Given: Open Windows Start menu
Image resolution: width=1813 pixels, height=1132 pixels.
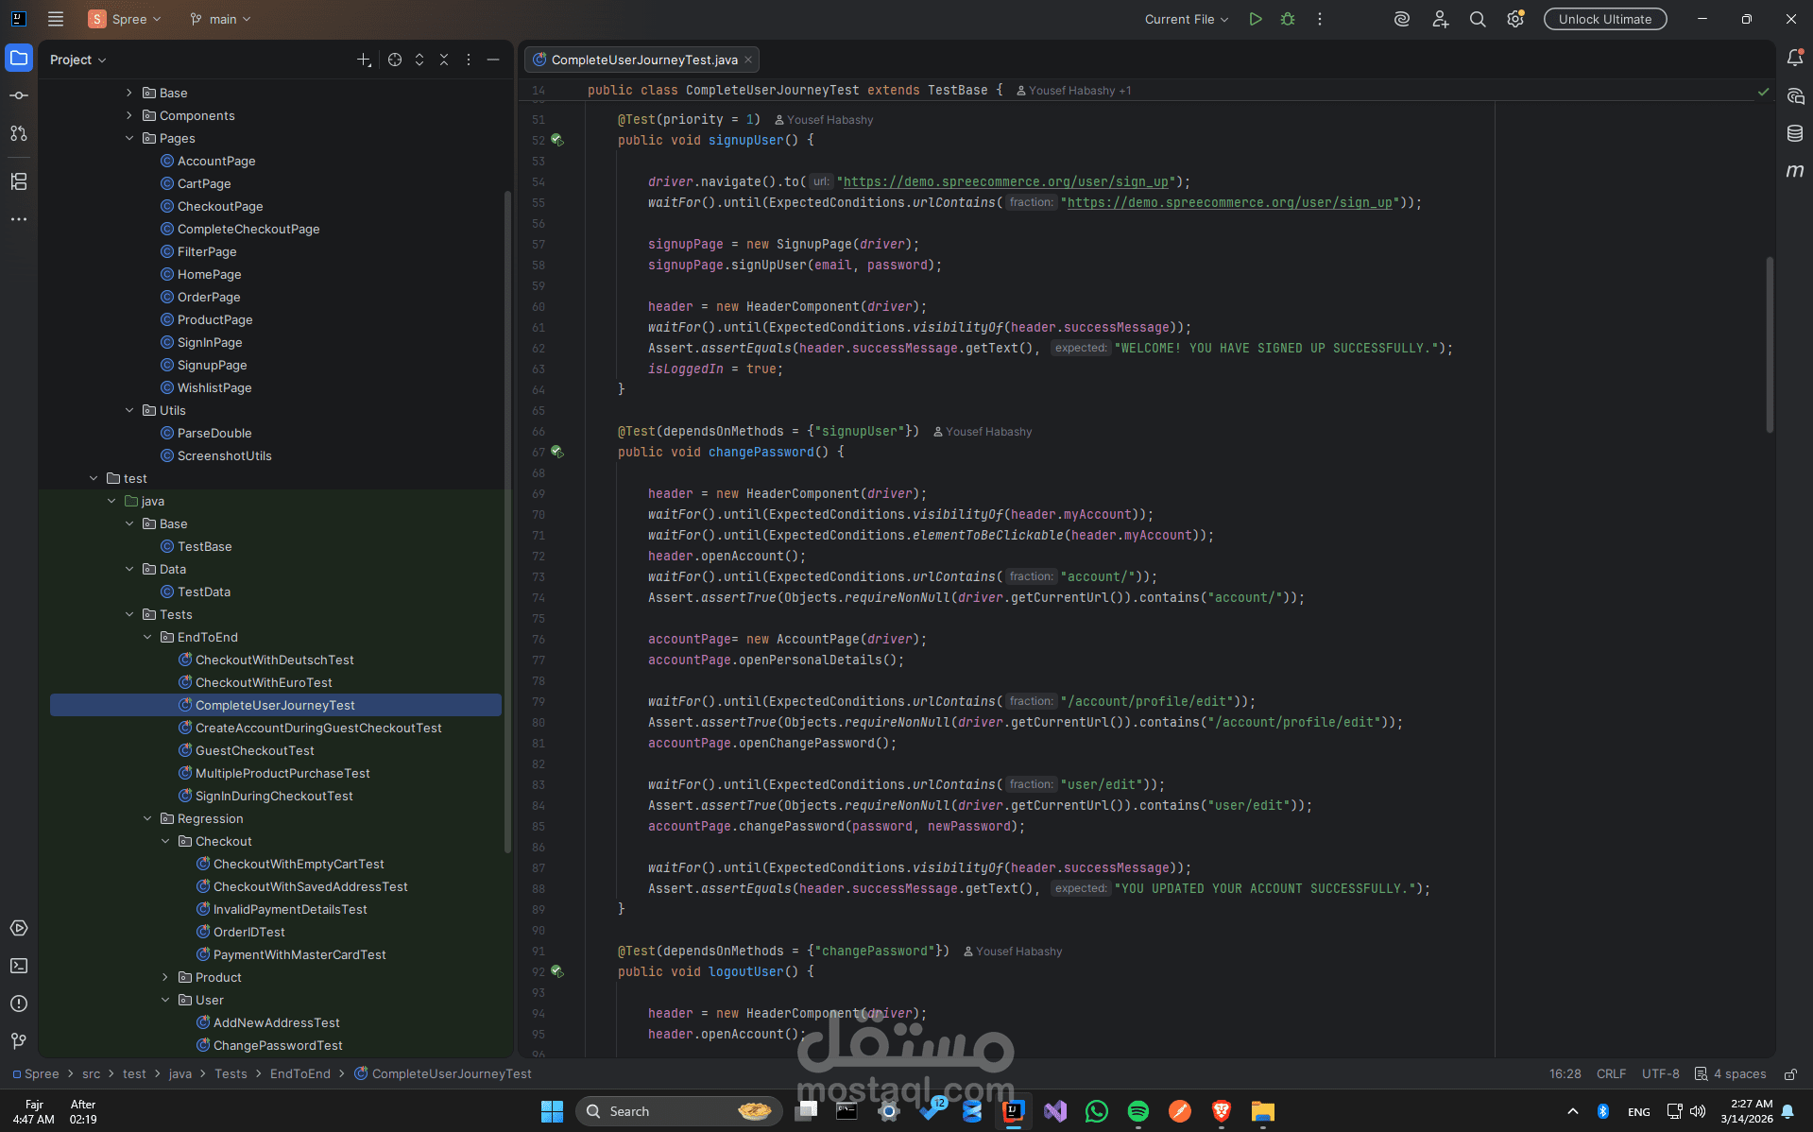Looking at the screenshot, I should 552,1111.
